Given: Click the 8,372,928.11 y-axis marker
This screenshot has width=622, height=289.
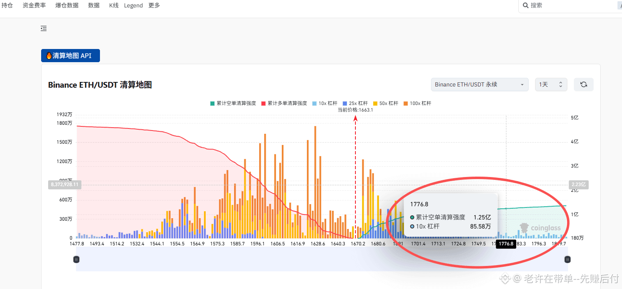Looking at the screenshot, I should [65, 185].
